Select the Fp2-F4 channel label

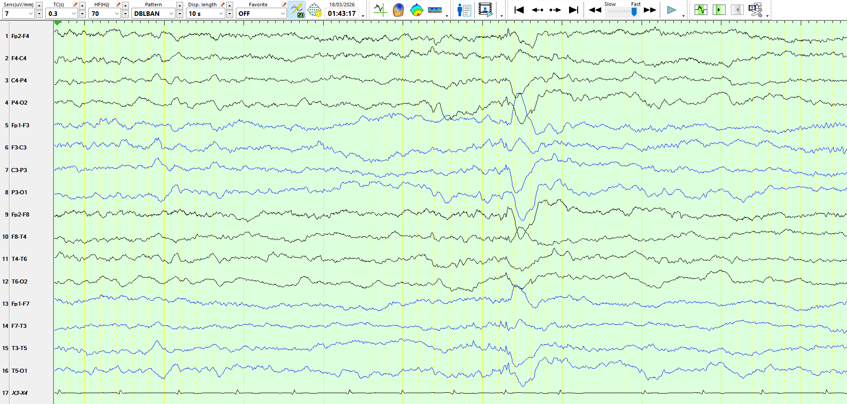[20, 36]
